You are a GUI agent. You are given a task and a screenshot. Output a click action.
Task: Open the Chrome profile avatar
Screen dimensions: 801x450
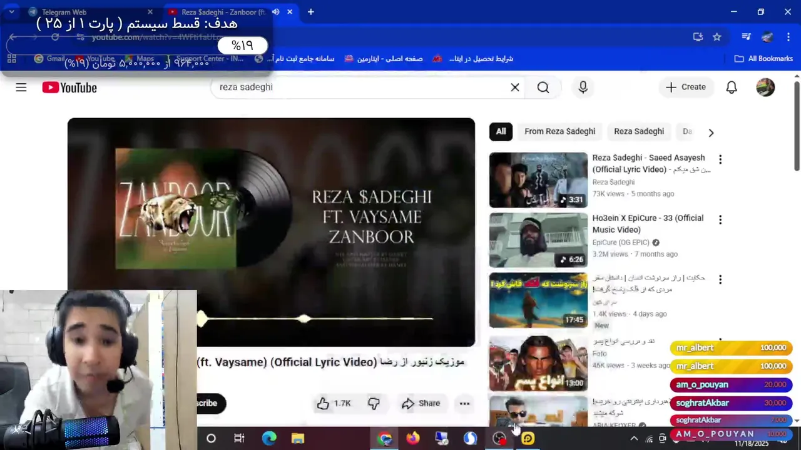tap(767, 37)
